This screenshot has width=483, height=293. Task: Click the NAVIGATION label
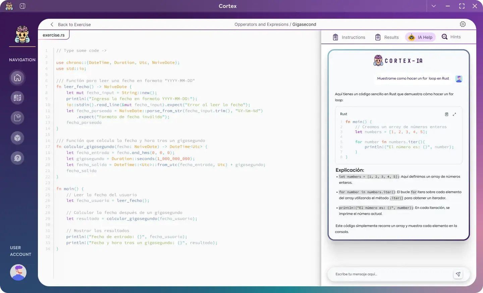click(x=22, y=60)
